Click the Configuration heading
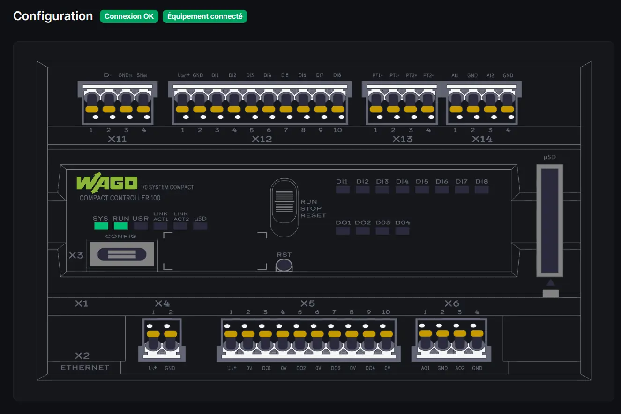The height and width of the screenshot is (414, 621). pyautogui.click(x=53, y=16)
